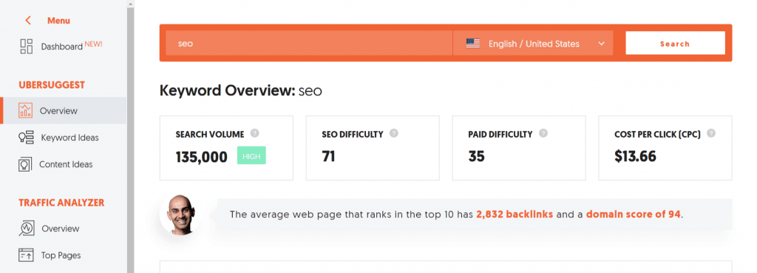Click the PAID DIFFICULTY card label

click(x=500, y=134)
